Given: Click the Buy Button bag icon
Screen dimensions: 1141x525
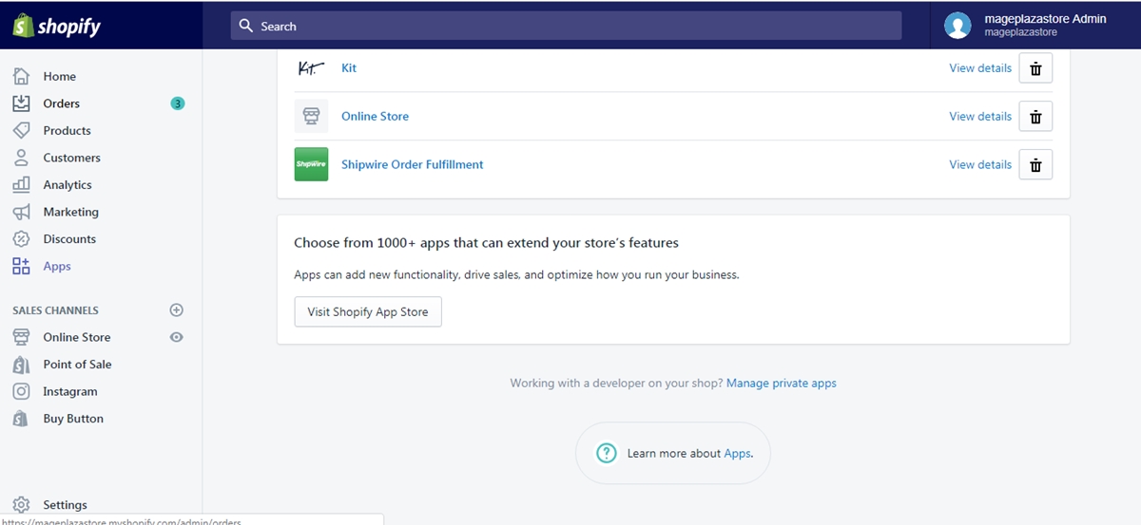Looking at the screenshot, I should [x=21, y=419].
